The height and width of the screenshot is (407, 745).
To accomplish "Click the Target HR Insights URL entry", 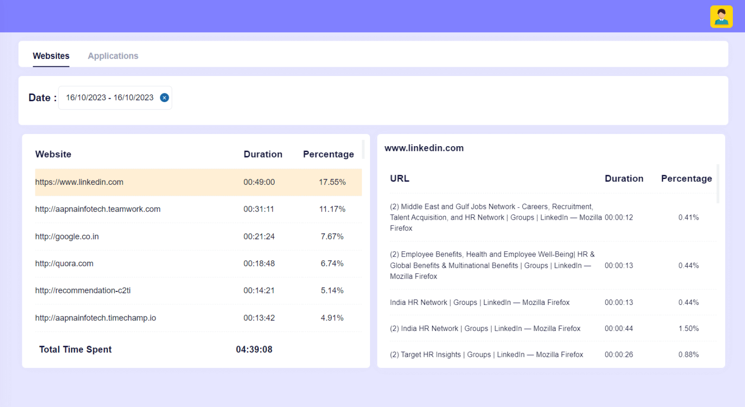I will [x=486, y=355].
